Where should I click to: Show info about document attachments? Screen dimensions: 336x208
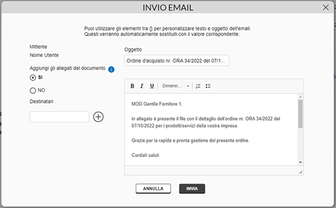[x=111, y=70]
